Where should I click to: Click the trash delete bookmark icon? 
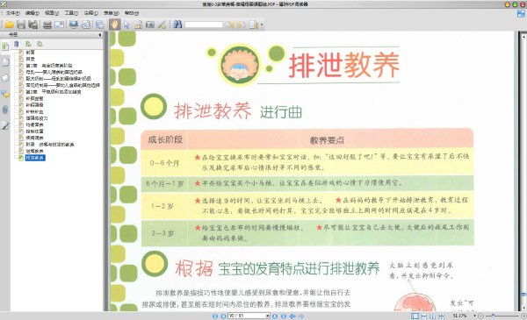[x=17, y=44]
